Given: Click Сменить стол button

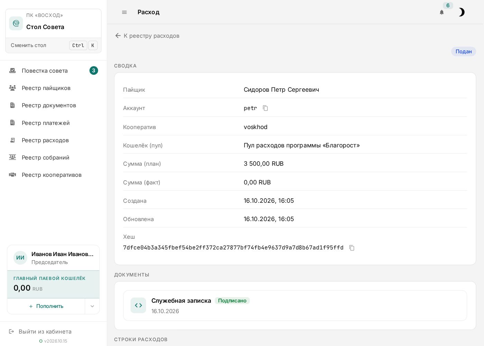Looking at the screenshot, I should [54, 45].
